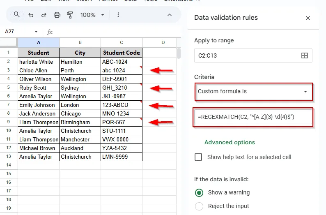Open Advanced options
The image size is (326, 215).
[x=230, y=142]
